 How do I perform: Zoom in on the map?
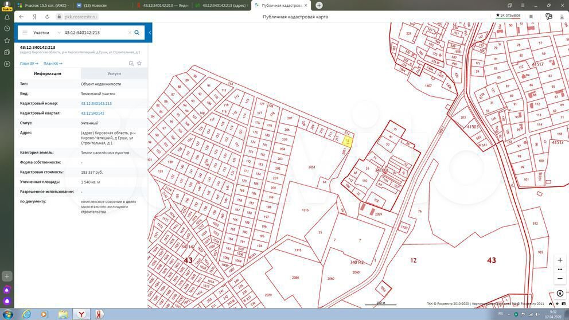coord(560,260)
